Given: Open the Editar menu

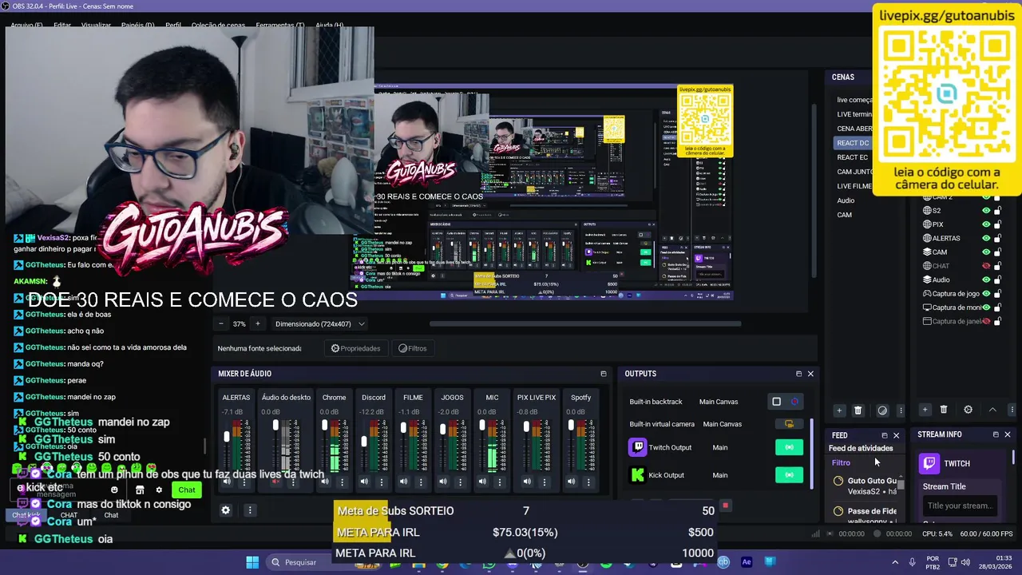Looking at the screenshot, I should point(62,26).
